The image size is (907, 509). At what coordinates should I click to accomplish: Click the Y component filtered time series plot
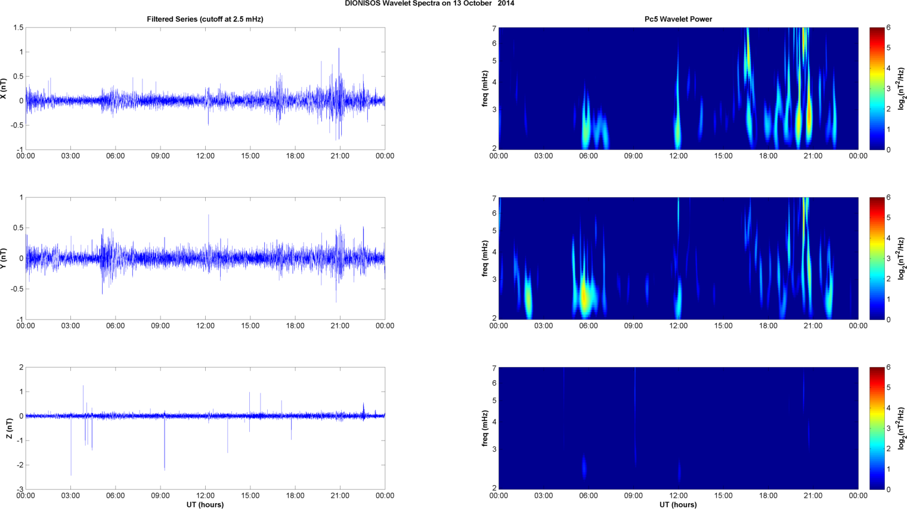point(205,258)
